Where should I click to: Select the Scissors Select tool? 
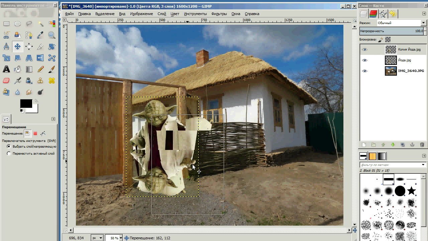pyautogui.click(x=6, y=35)
